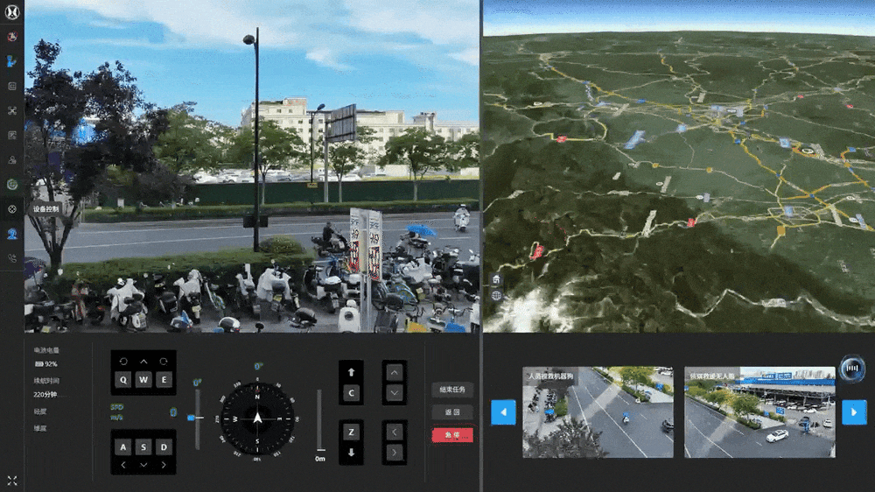
Task: Click the gimbal up chevron button
Action: (394, 372)
